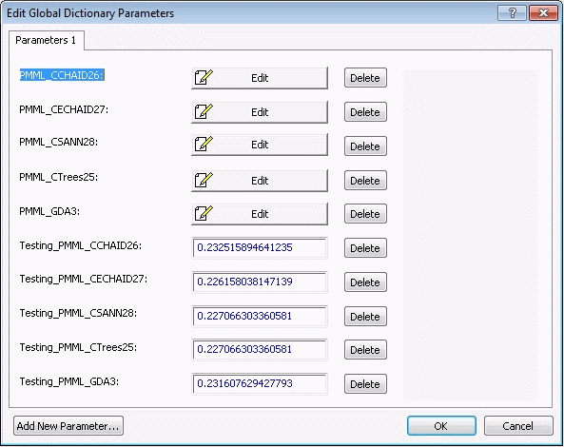The image size is (564, 447).
Task: Cancel the dialog
Action: tap(518, 426)
